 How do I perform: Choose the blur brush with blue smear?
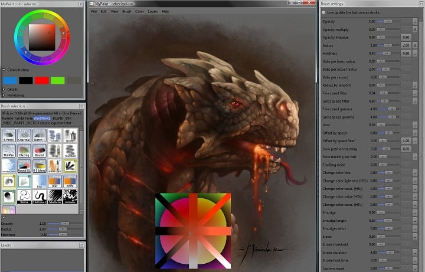click(x=40, y=181)
